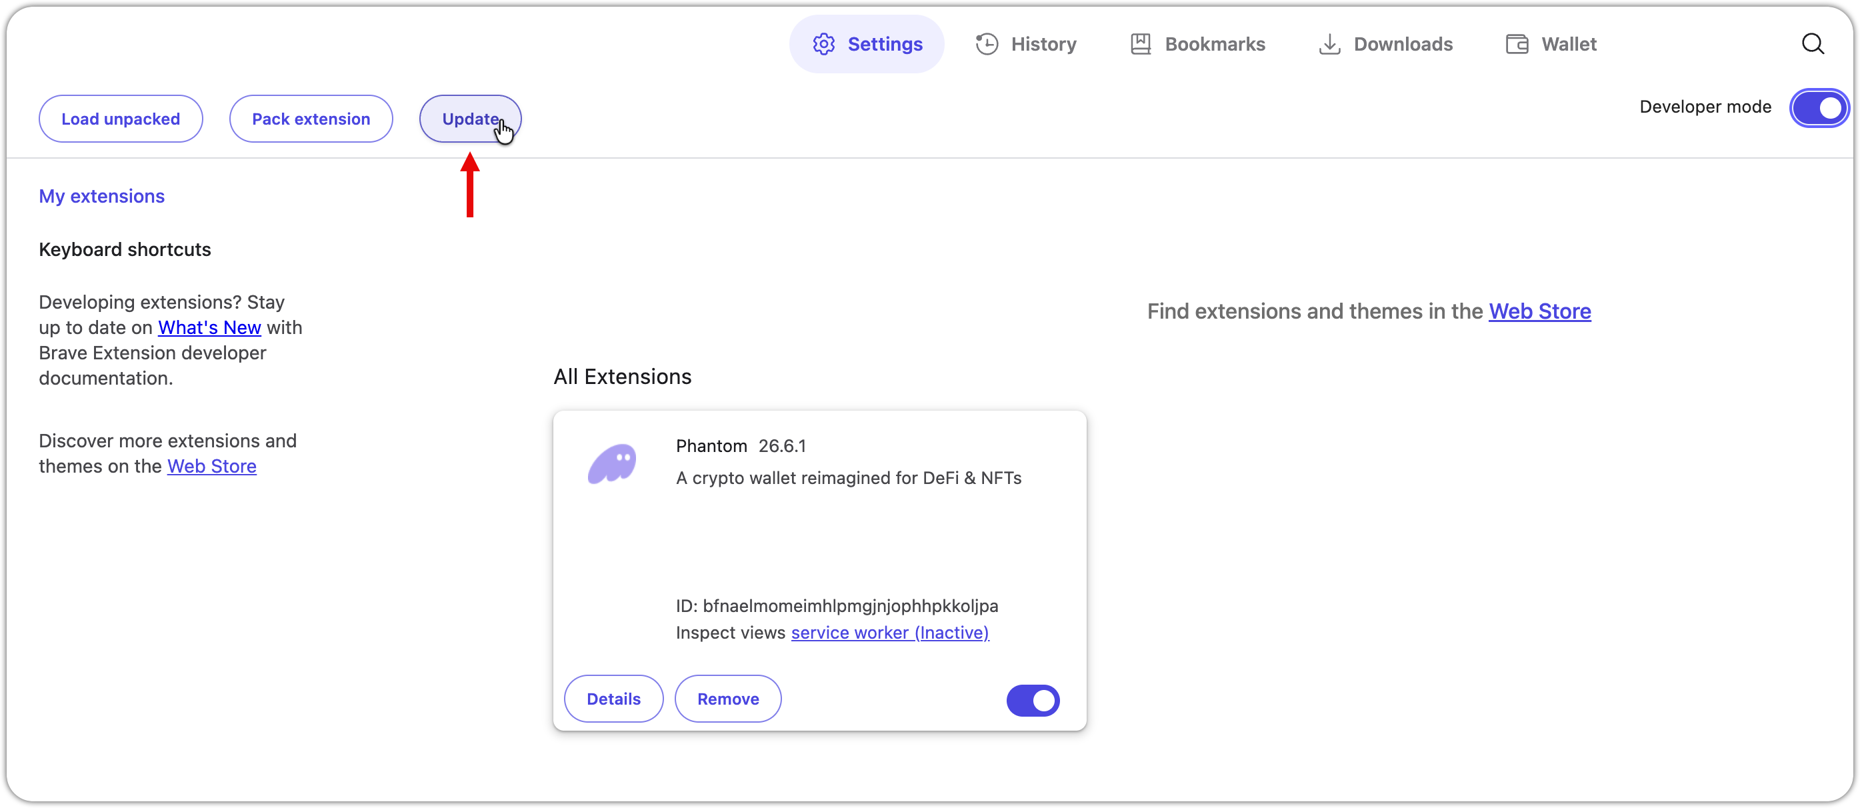The height and width of the screenshot is (808, 1860).
Task: Select Keyboard shortcuts in sidebar
Action: click(125, 250)
